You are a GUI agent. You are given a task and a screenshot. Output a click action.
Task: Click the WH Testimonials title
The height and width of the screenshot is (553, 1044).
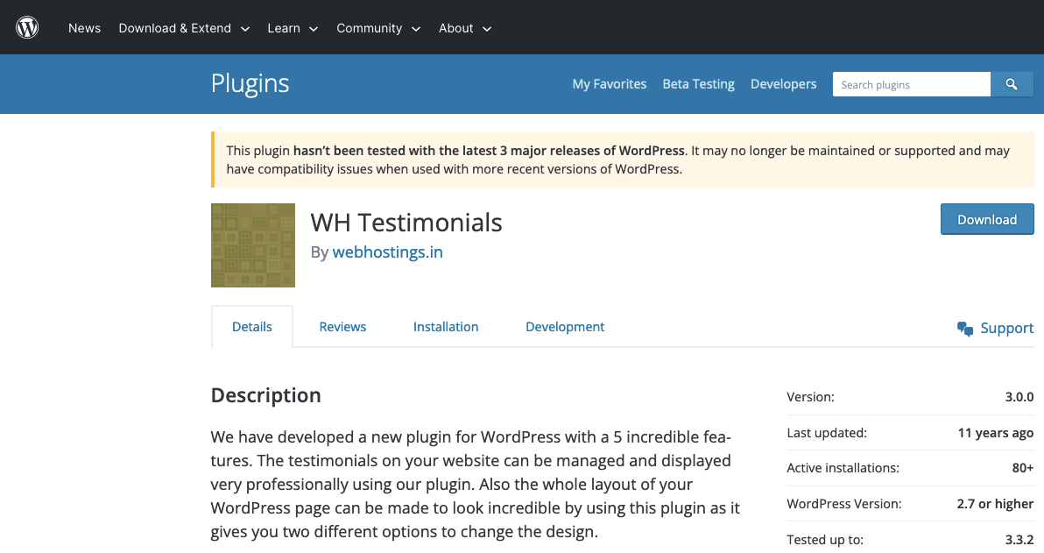point(406,223)
